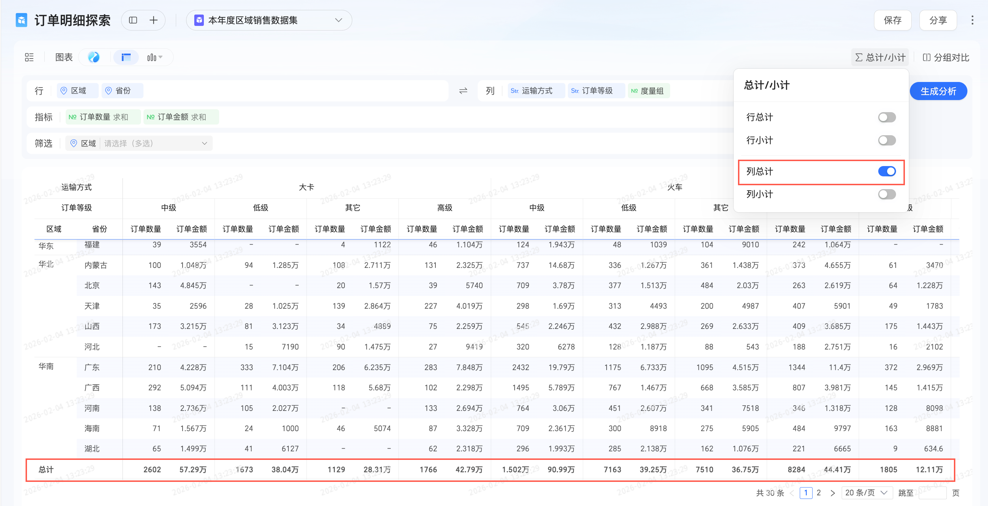
Task: Click the list view icon beside 图表
Action: [29, 57]
